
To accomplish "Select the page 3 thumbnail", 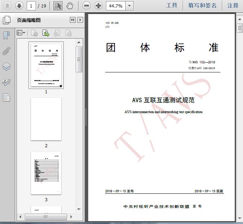I will (46, 173).
